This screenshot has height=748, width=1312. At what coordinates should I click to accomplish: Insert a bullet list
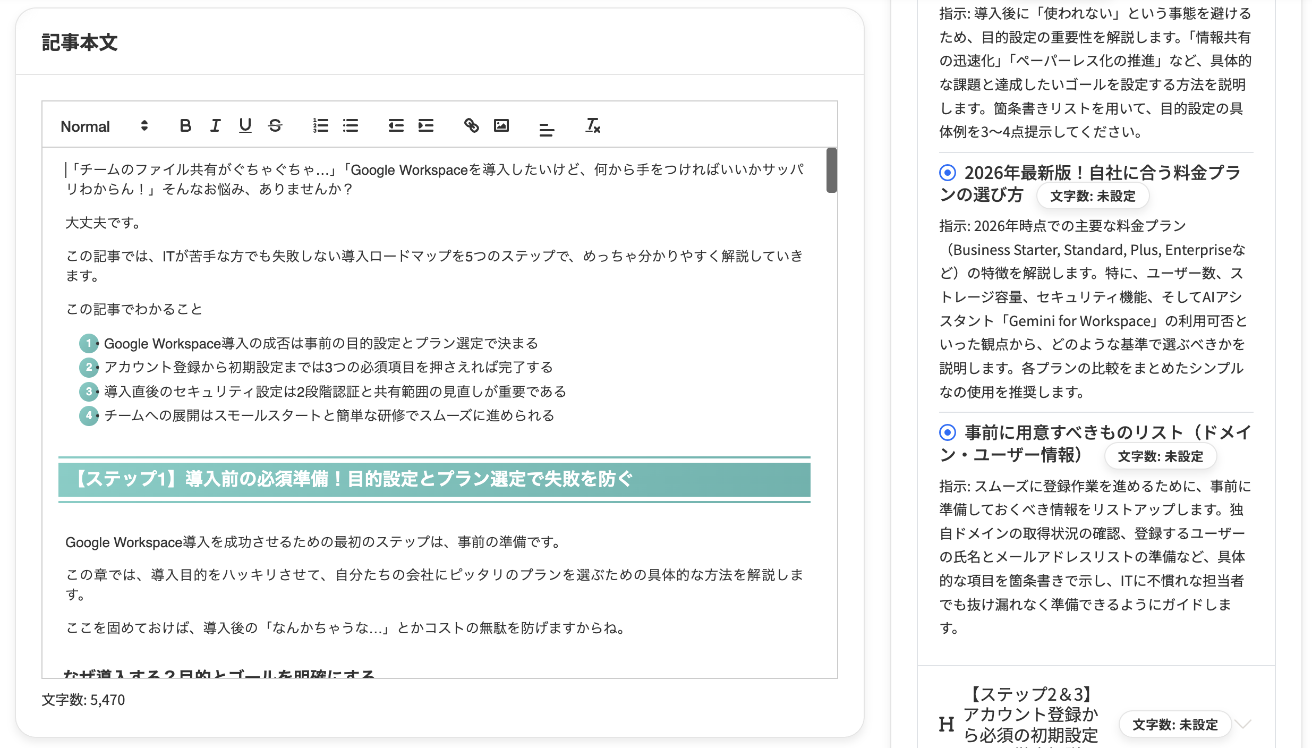point(351,126)
